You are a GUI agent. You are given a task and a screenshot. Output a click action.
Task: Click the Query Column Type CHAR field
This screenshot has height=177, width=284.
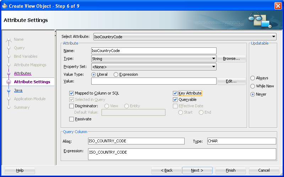(242, 141)
